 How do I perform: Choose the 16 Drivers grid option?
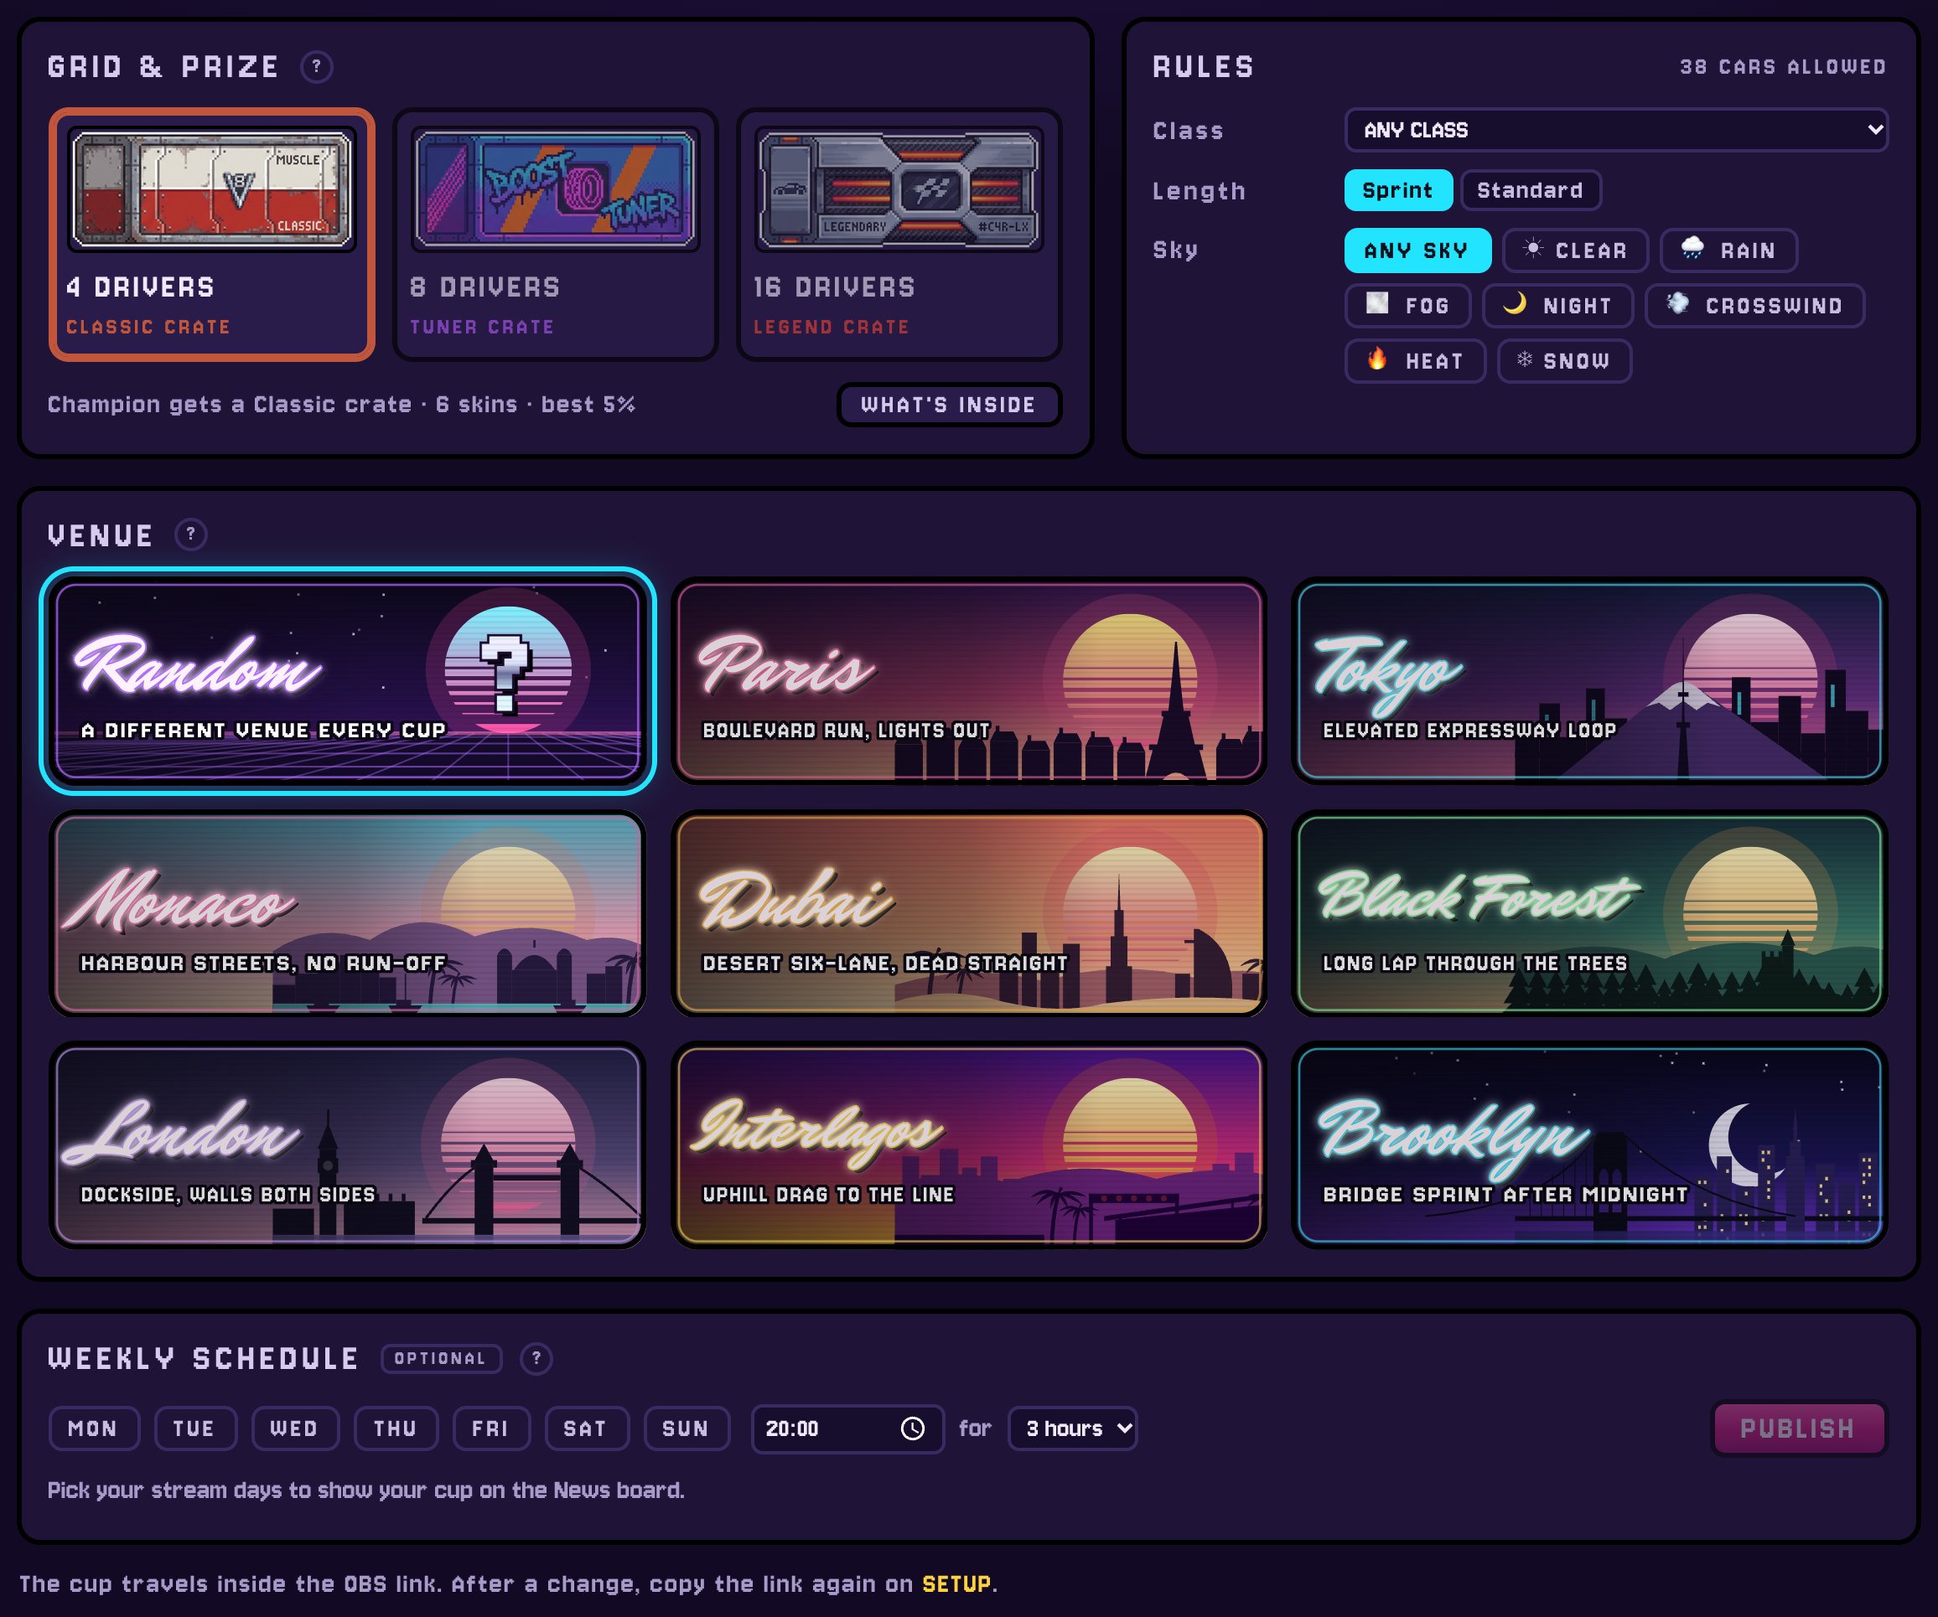[899, 235]
